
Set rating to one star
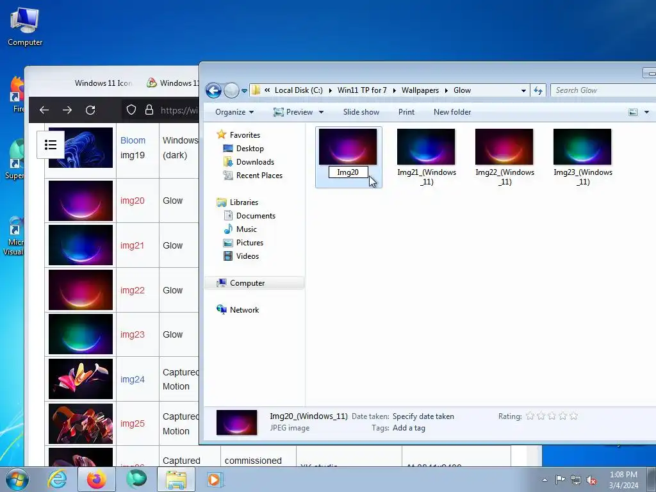[x=530, y=416]
